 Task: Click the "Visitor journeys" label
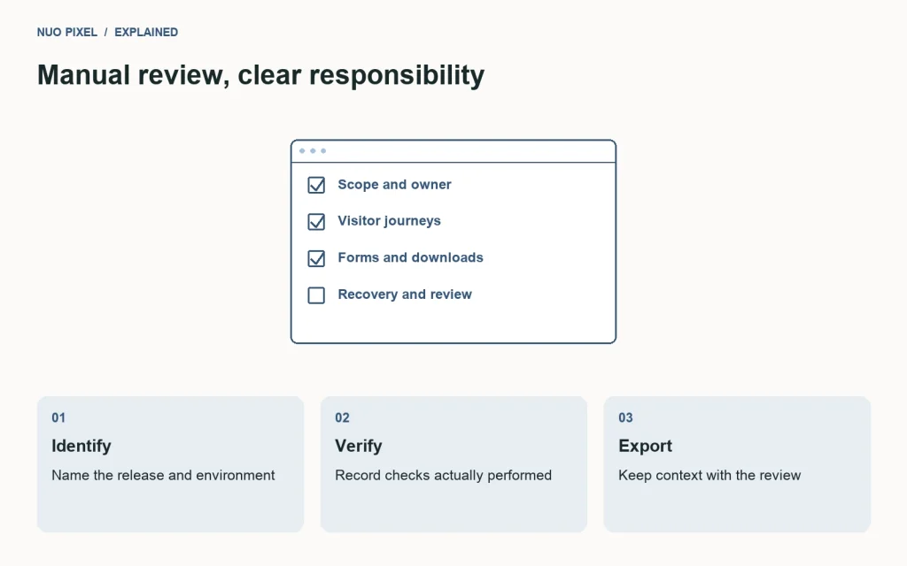(390, 220)
